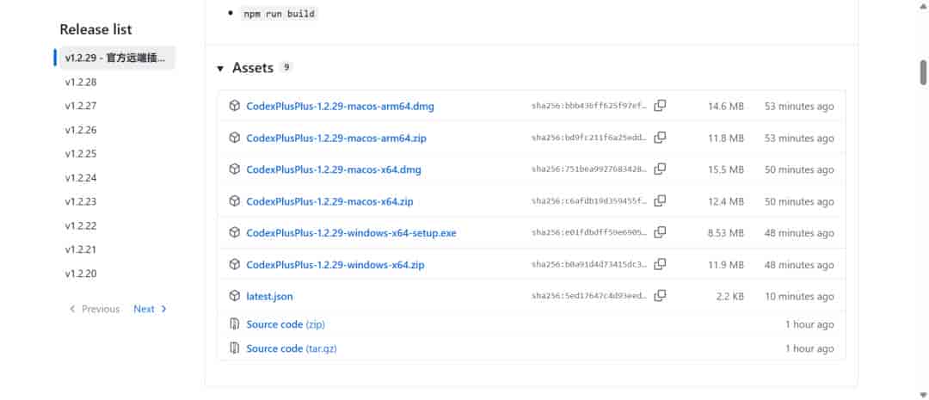Click the "11.8 MB" file size
The height and width of the screenshot is (400, 929).
pyautogui.click(x=726, y=138)
